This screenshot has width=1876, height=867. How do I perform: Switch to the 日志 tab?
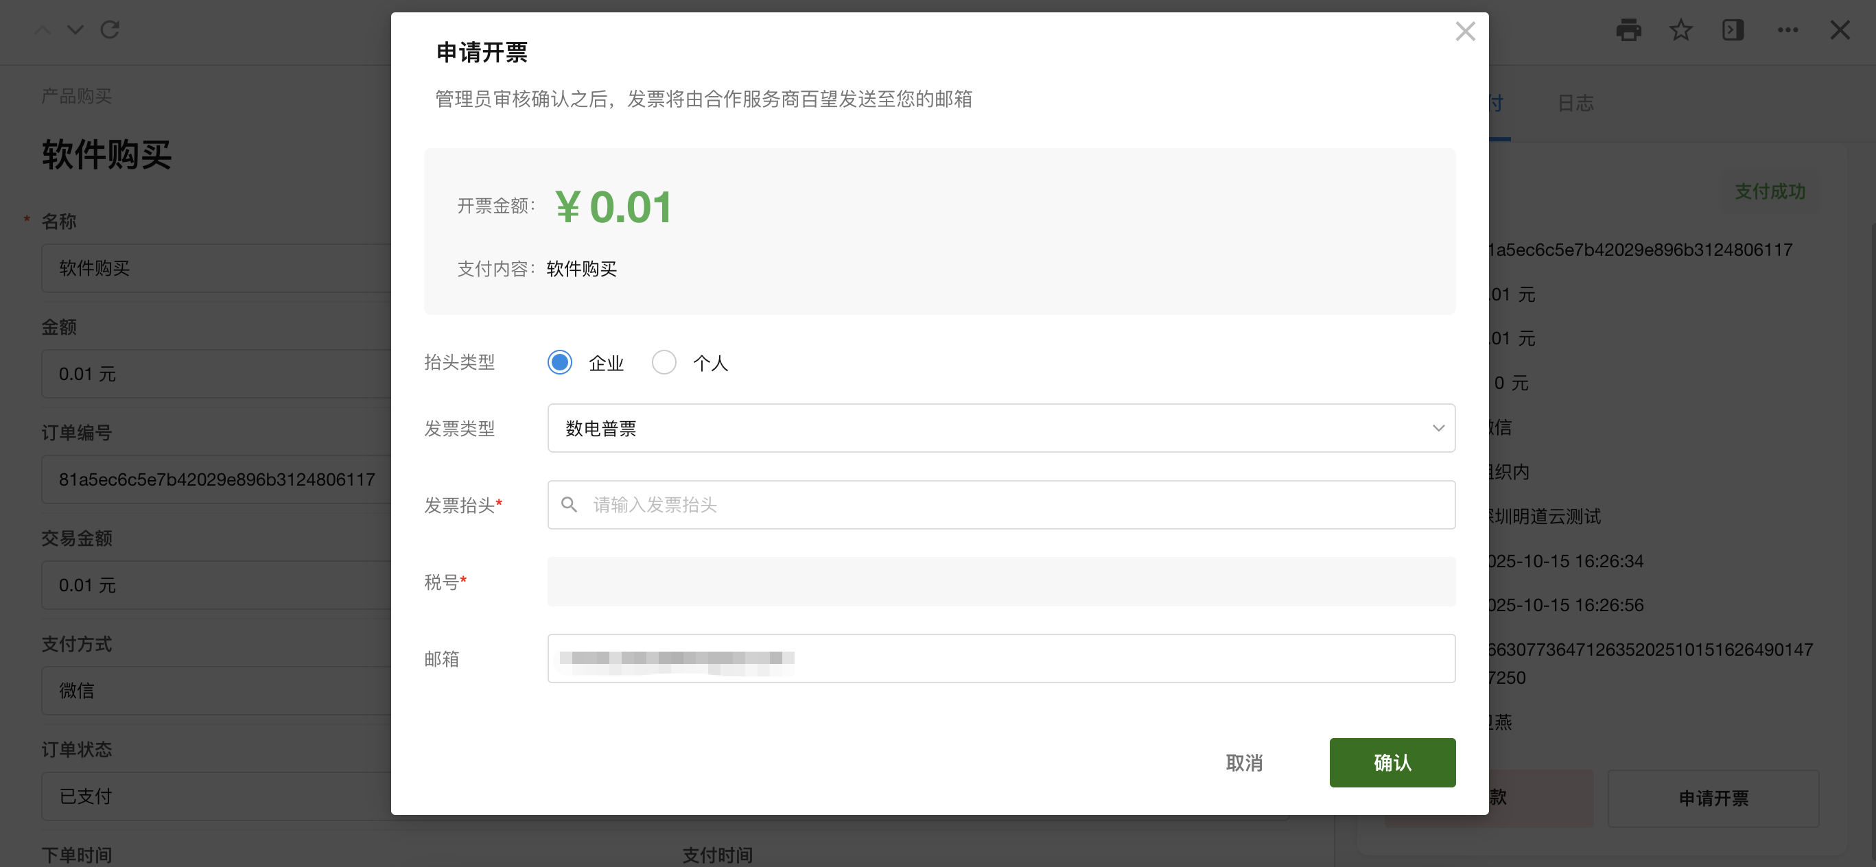point(1575,104)
